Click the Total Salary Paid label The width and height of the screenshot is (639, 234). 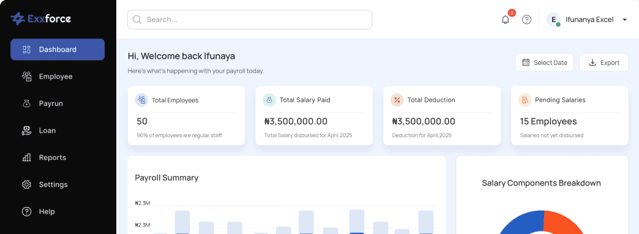click(305, 100)
